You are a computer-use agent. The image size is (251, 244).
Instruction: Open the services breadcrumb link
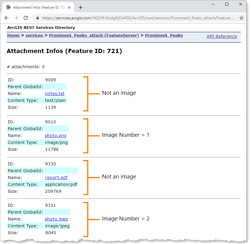pyautogui.click(x=34, y=35)
